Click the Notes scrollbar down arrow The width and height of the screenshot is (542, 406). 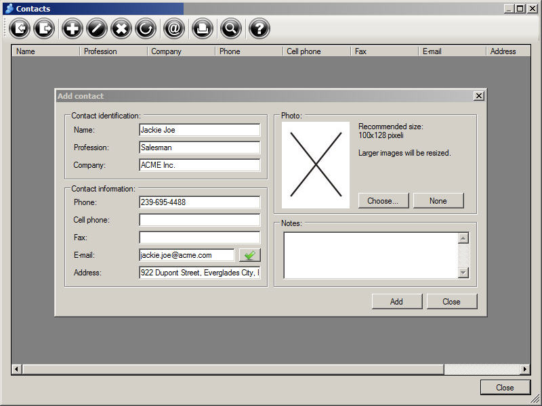[x=463, y=273]
